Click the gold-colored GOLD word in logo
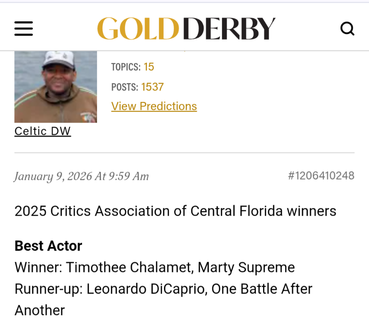 point(138,29)
